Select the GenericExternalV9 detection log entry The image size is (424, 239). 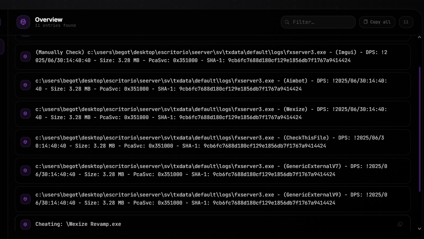213,199
